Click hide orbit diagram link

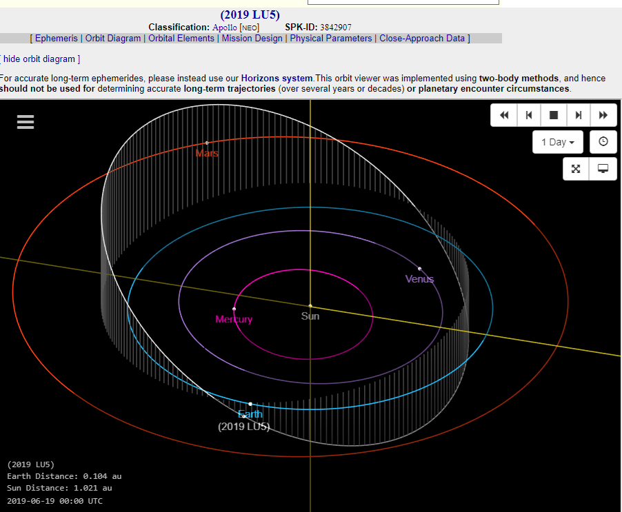click(x=39, y=59)
